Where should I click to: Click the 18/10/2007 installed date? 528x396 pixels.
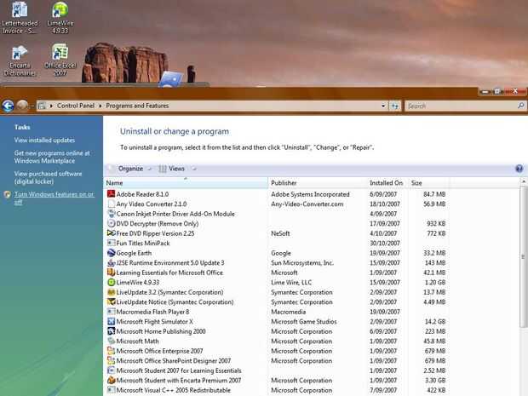pos(385,204)
